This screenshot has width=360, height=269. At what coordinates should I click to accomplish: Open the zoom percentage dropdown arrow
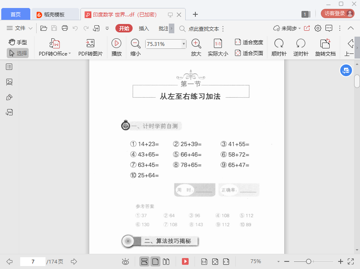[184, 44]
